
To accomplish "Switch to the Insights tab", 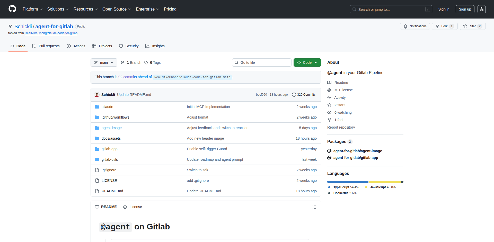I will 155,46.
